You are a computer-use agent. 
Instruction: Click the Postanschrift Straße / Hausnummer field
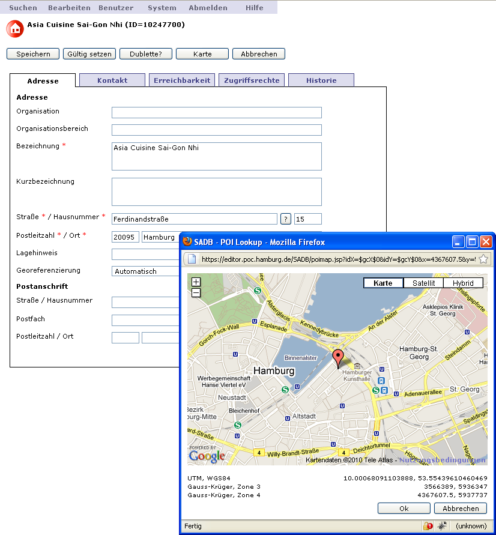146,302
